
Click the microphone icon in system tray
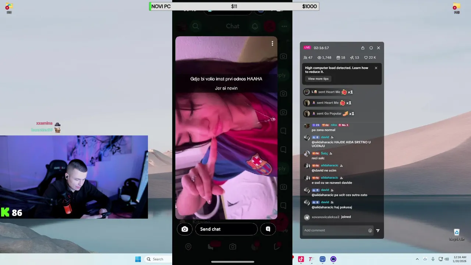coord(433,259)
